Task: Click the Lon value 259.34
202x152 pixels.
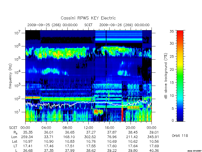Action: click(x=27, y=137)
